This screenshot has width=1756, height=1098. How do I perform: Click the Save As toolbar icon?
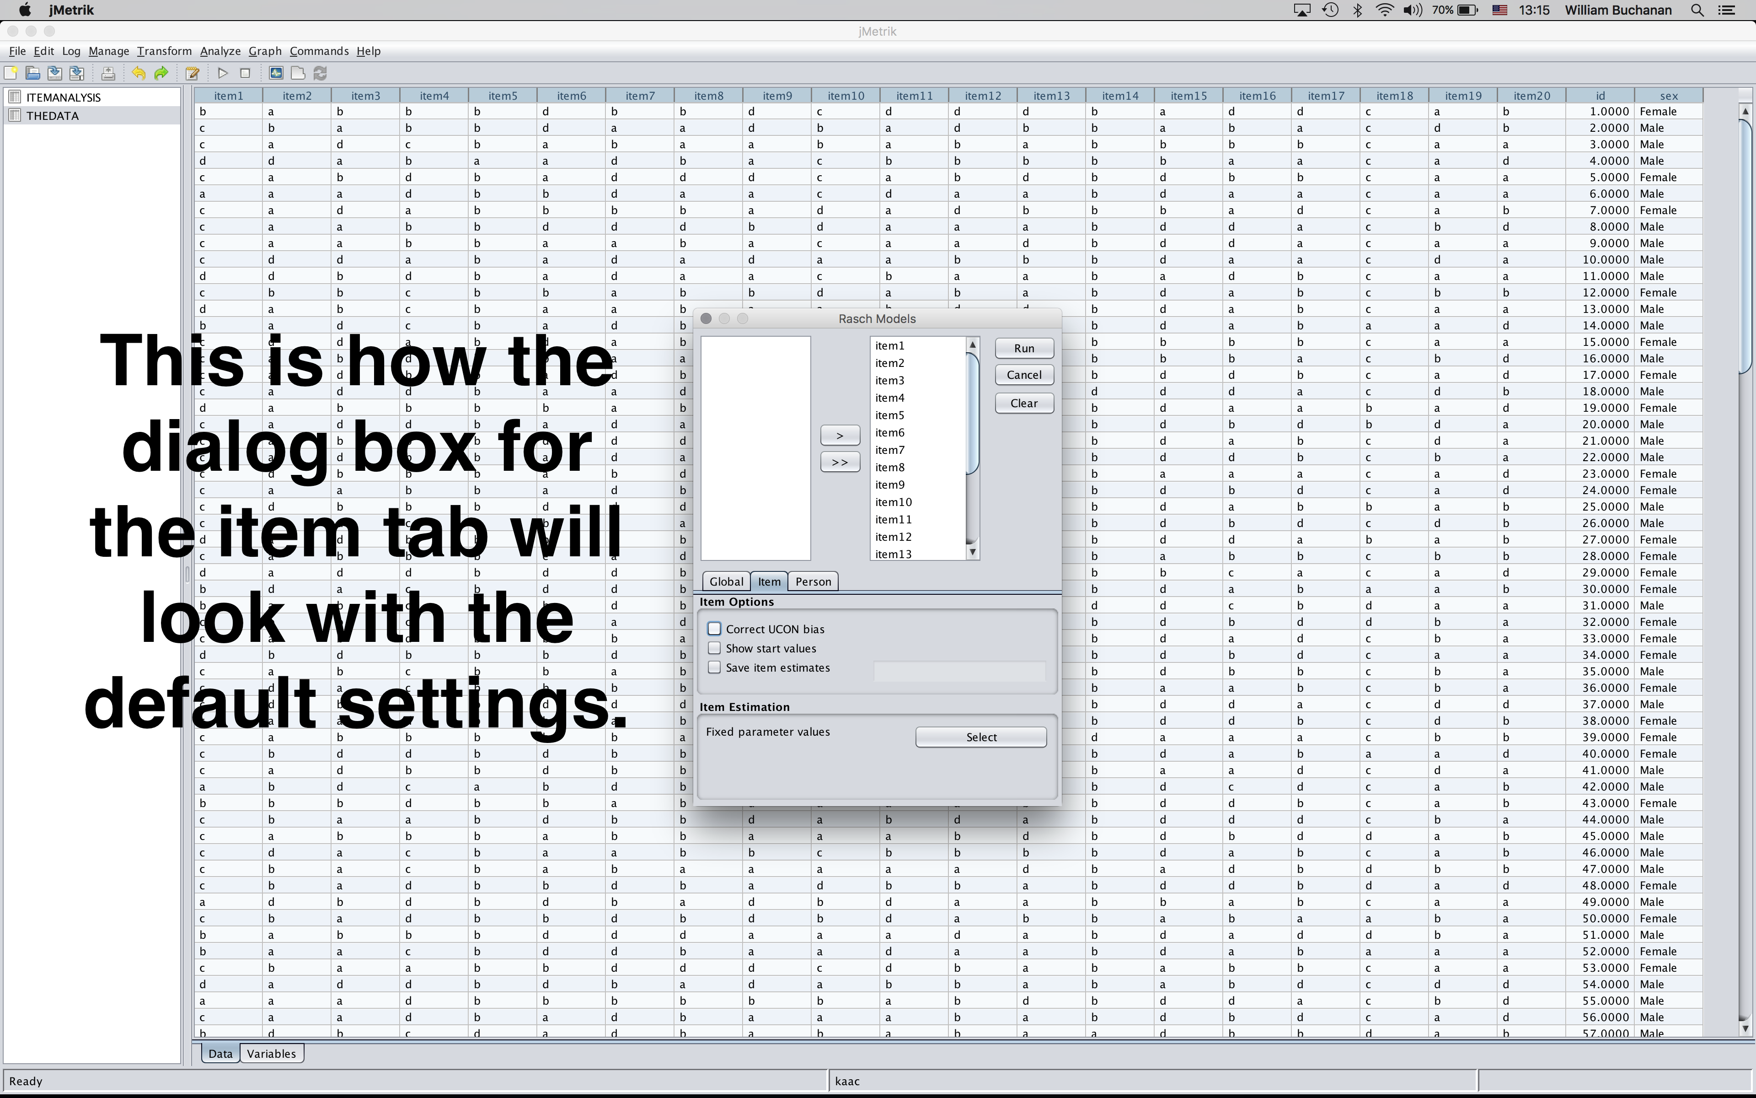[x=77, y=73]
